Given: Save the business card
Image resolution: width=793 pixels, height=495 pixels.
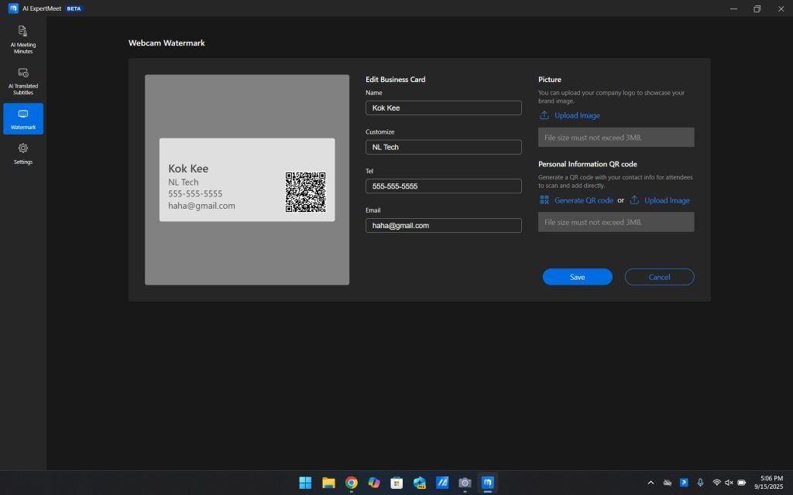Looking at the screenshot, I should point(578,277).
